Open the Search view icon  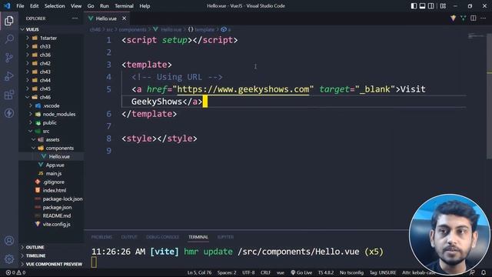tap(9, 39)
